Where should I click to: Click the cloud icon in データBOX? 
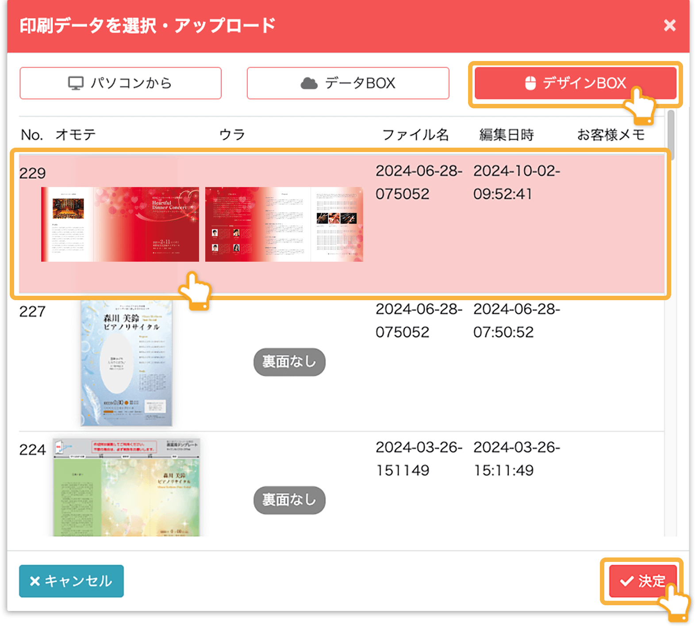309,83
